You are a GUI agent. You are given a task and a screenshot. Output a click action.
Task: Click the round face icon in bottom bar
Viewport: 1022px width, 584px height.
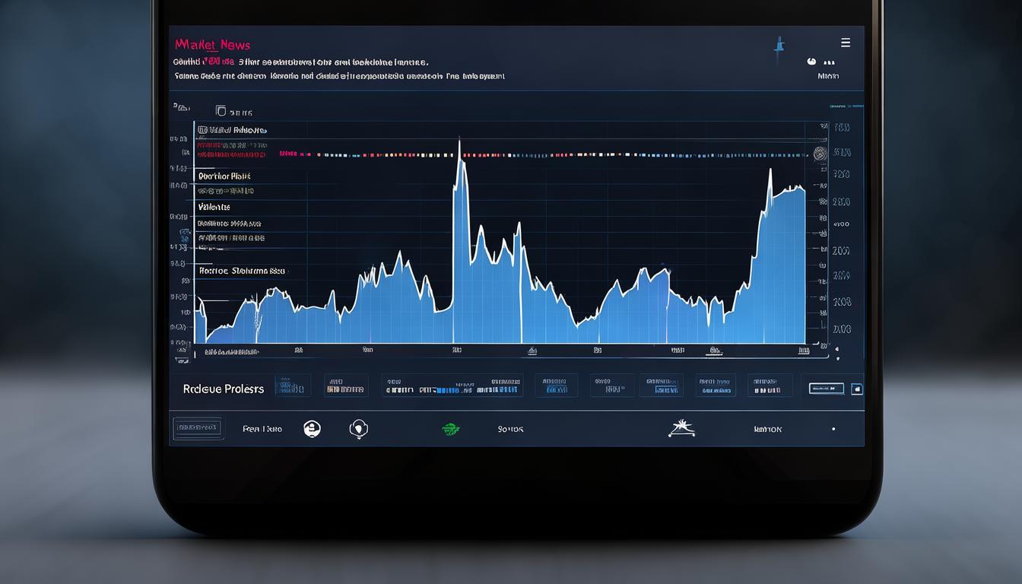click(312, 429)
